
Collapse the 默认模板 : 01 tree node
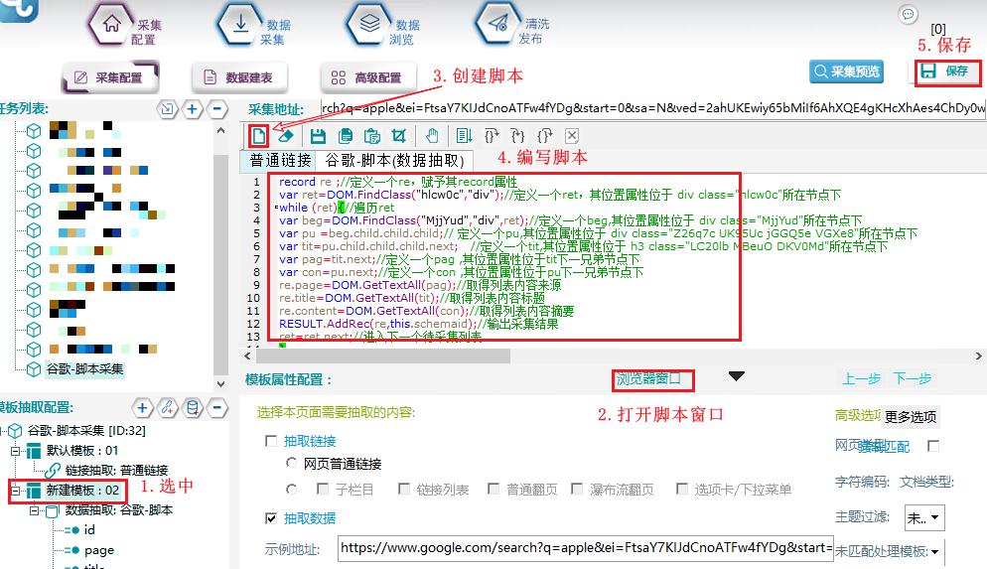click(x=15, y=451)
